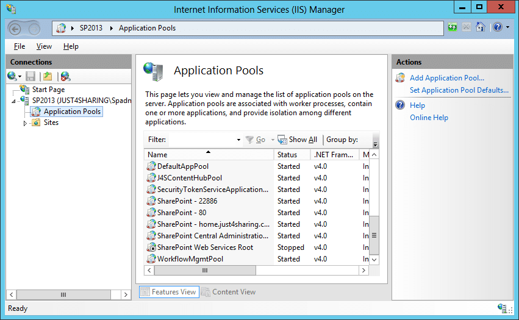
Task: Click status bar network icon
Action: tap(502, 308)
